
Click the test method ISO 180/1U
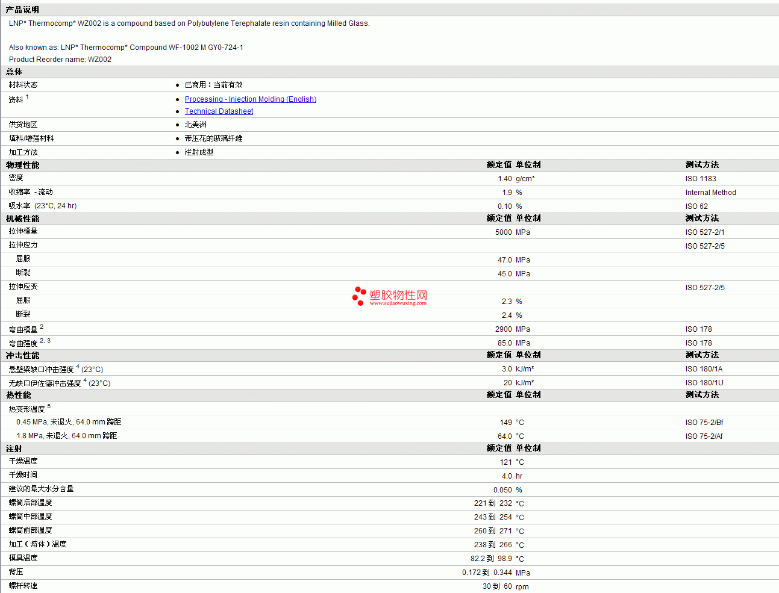pyautogui.click(x=704, y=383)
